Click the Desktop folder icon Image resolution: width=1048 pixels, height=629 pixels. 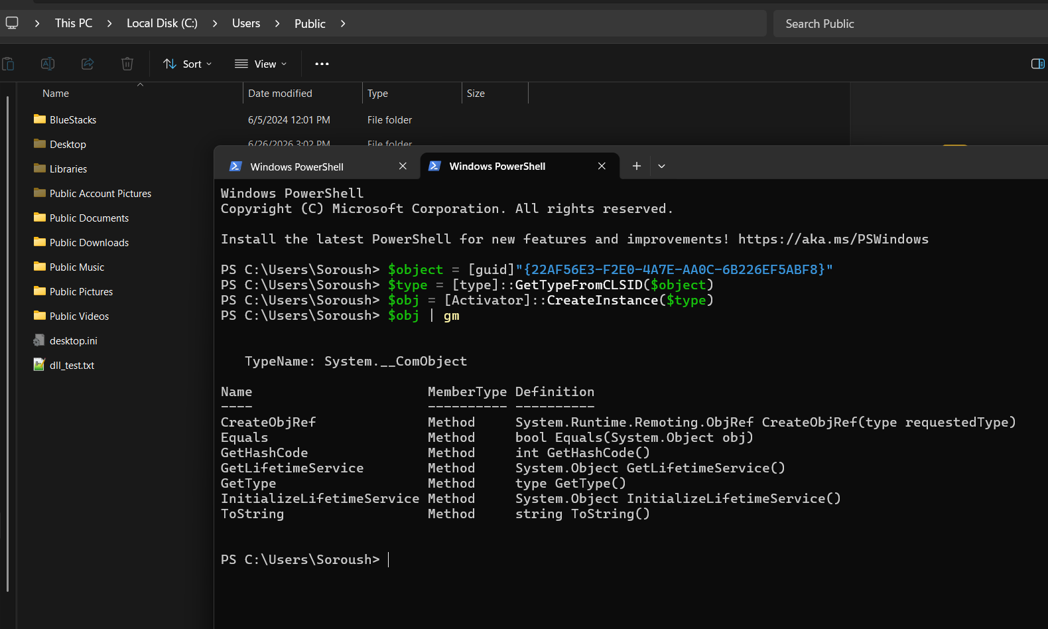coord(40,144)
